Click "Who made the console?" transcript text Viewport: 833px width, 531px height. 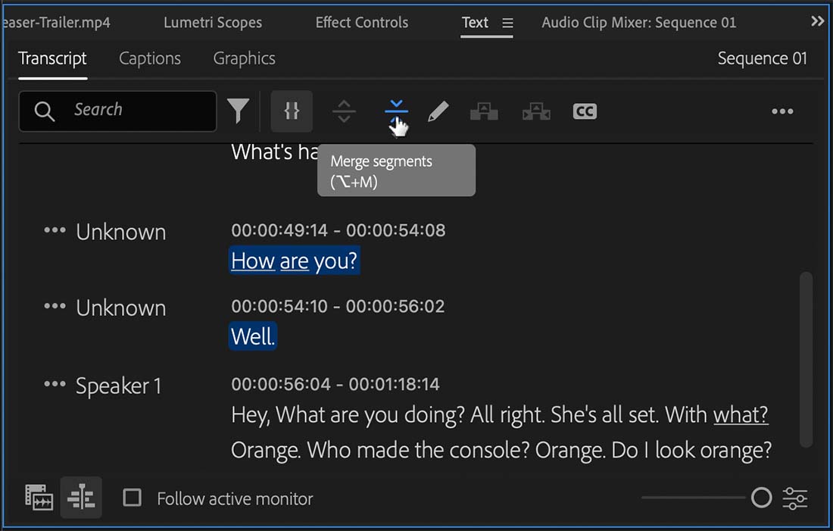coord(418,450)
